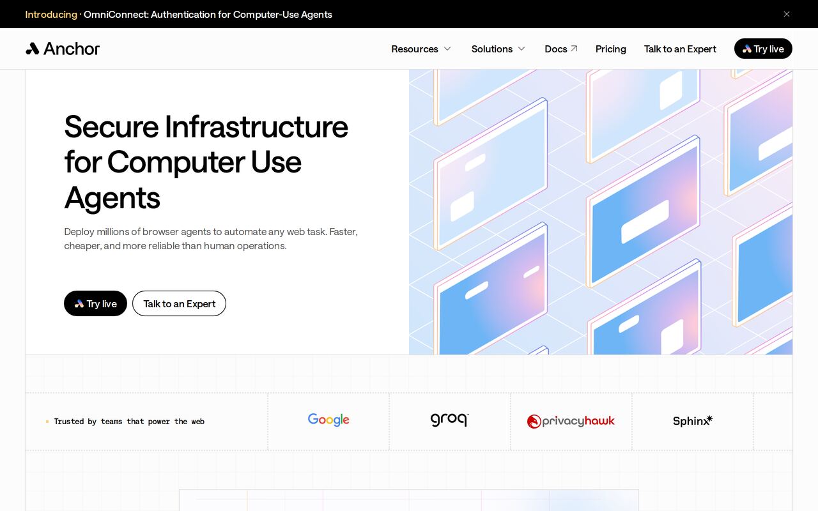Screen dimensions: 818x511
Task: Expand the Resources chevron arrow
Action: [447, 49]
